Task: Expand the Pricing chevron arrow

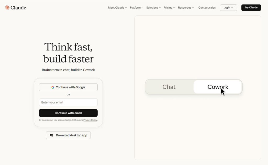Action: tap(174, 8)
